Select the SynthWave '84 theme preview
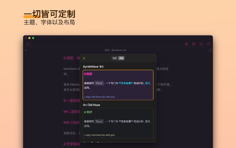The width and height of the screenshot is (236, 148). coord(118,85)
